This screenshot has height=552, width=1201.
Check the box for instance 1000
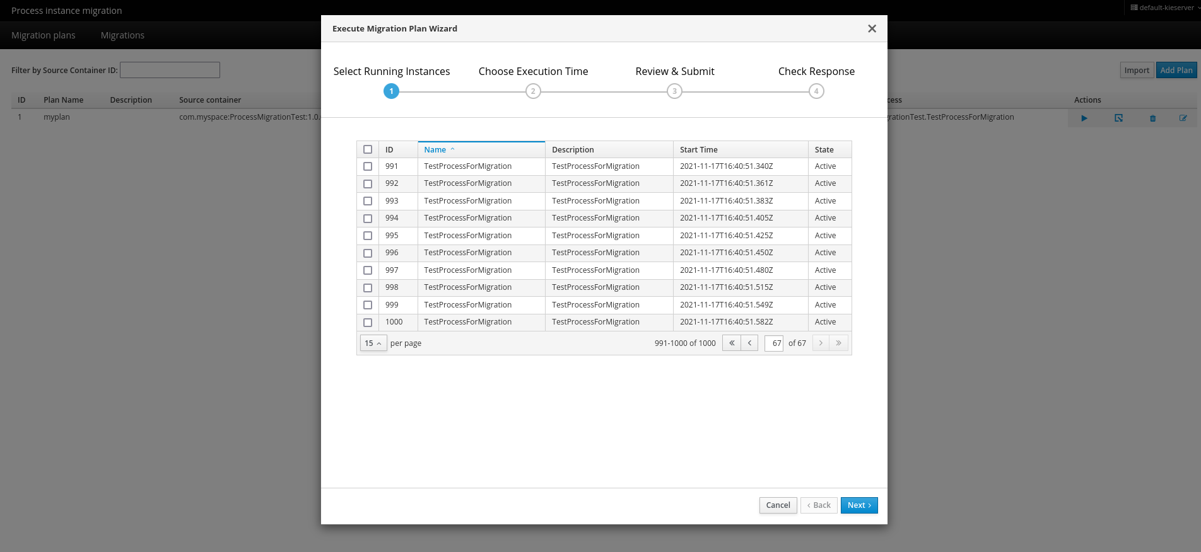coord(368,323)
